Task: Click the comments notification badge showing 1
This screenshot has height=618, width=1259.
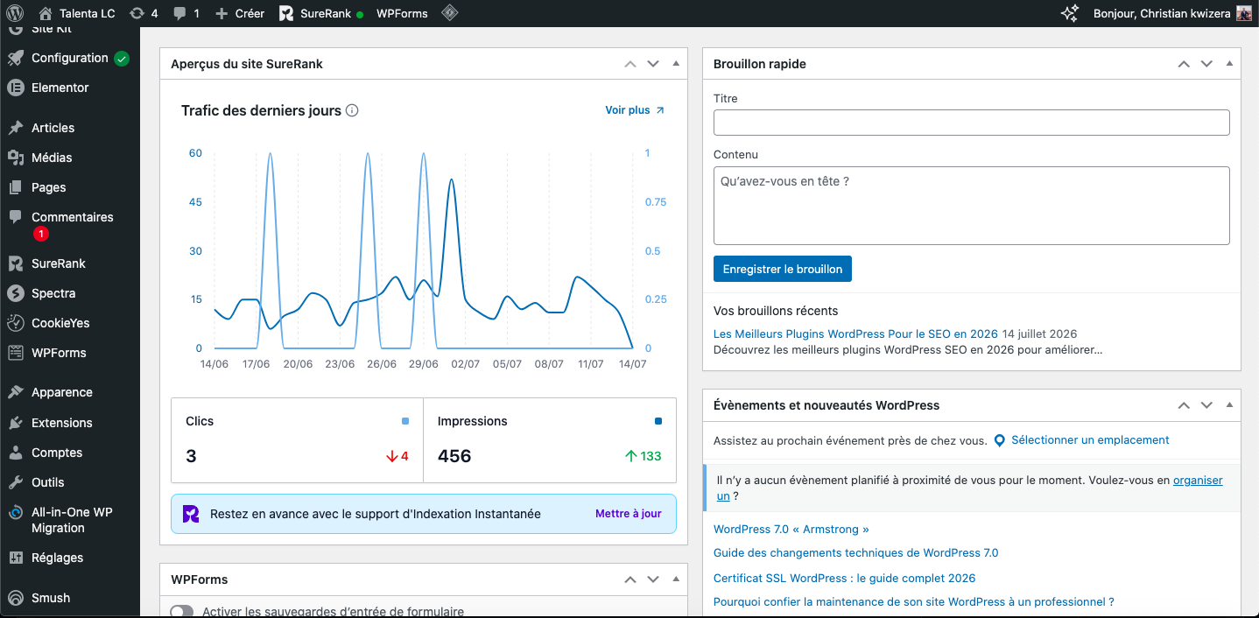Action: click(x=40, y=235)
